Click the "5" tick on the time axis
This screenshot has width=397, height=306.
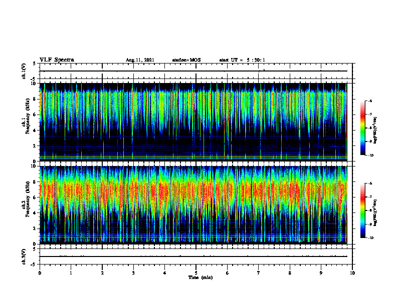tap(196, 273)
